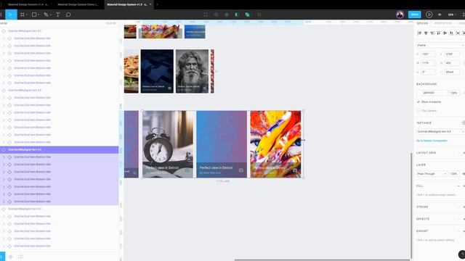
Task: Edit the background hex color field
Action: click(434, 93)
